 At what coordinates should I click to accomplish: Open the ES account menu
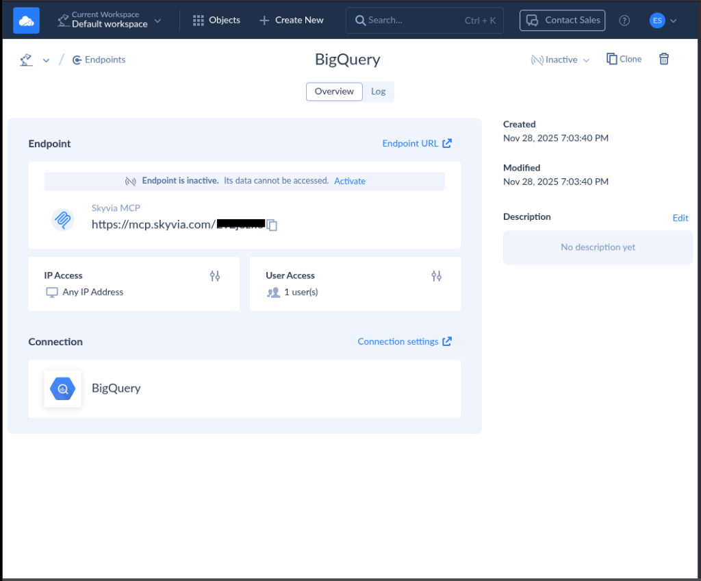point(663,20)
